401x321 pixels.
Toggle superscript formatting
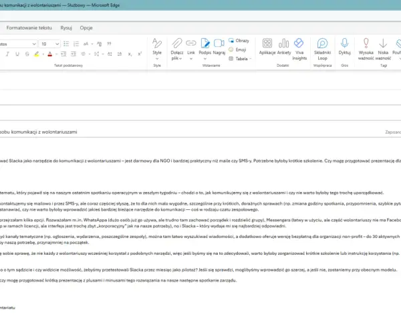[140, 54]
